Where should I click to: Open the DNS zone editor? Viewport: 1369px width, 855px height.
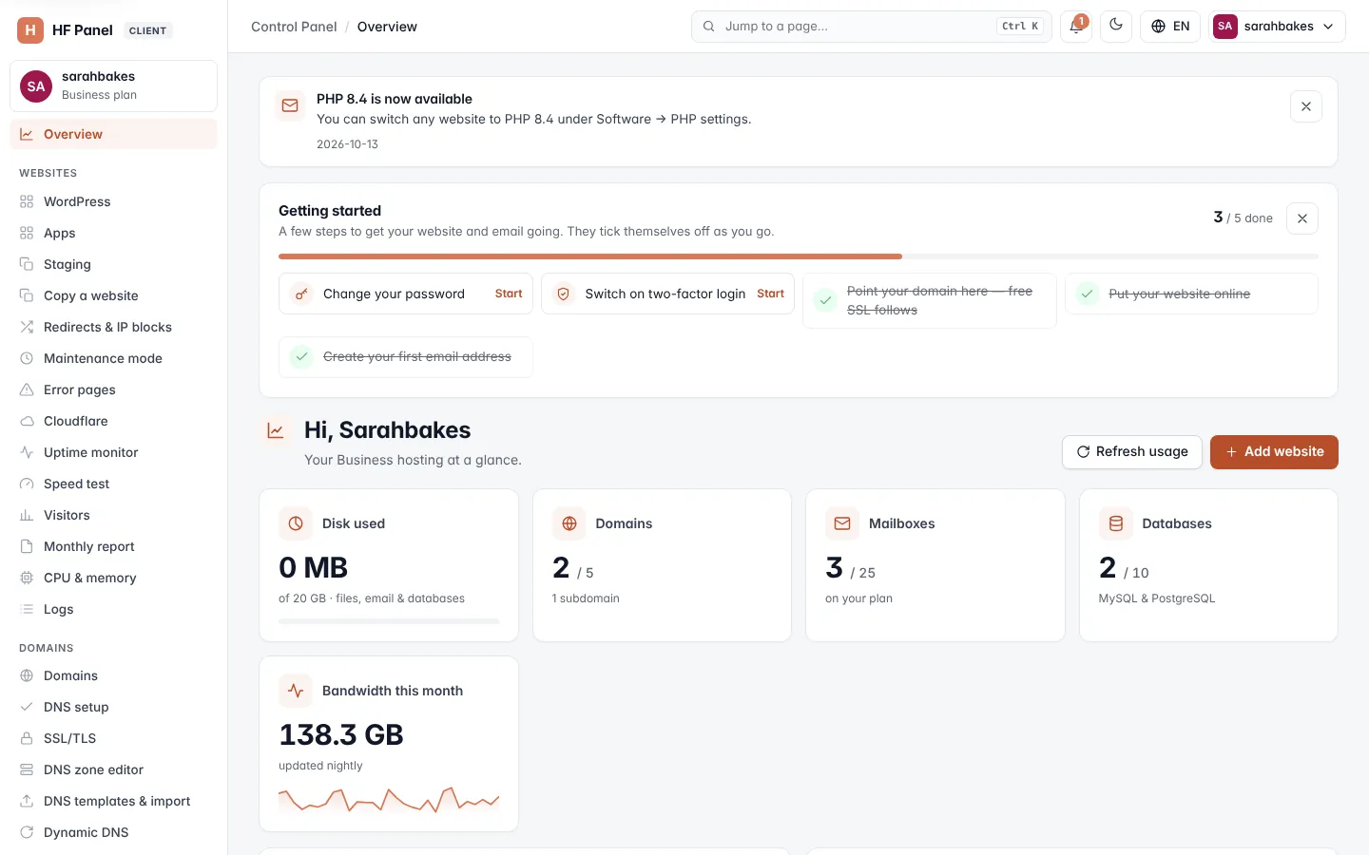point(113,769)
